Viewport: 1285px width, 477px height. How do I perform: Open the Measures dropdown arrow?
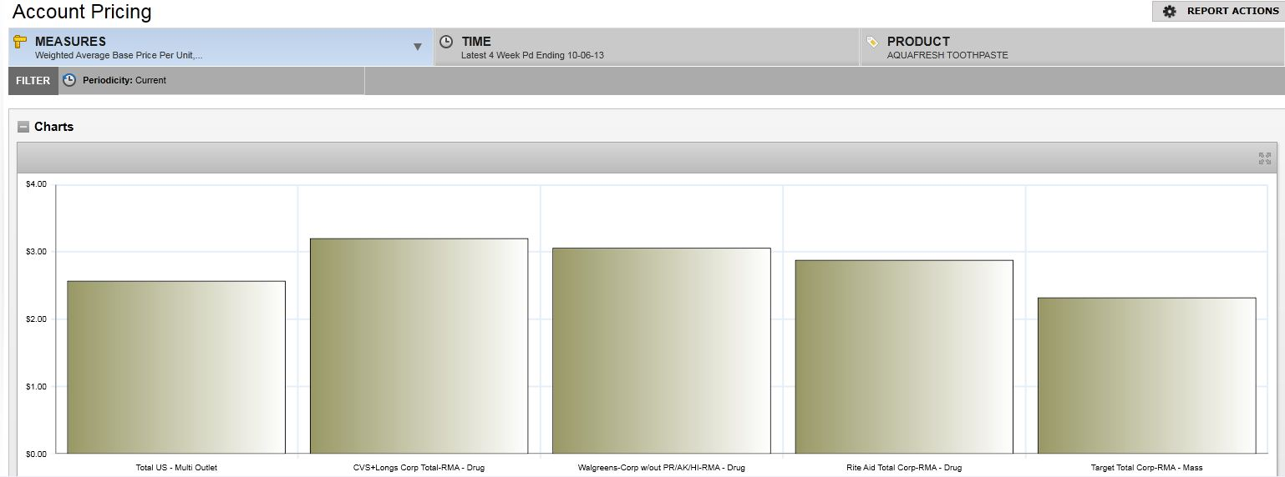pyautogui.click(x=418, y=48)
